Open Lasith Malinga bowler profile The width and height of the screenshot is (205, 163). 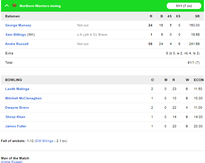pos(17,89)
